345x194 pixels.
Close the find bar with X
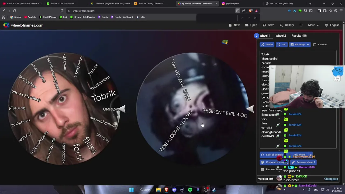point(255,18)
